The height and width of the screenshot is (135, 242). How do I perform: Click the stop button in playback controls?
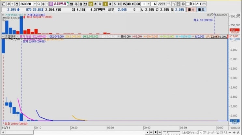click(156, 132)
